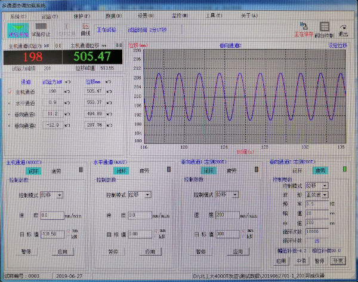Open the 系统(S) menu

pos(18,17)
